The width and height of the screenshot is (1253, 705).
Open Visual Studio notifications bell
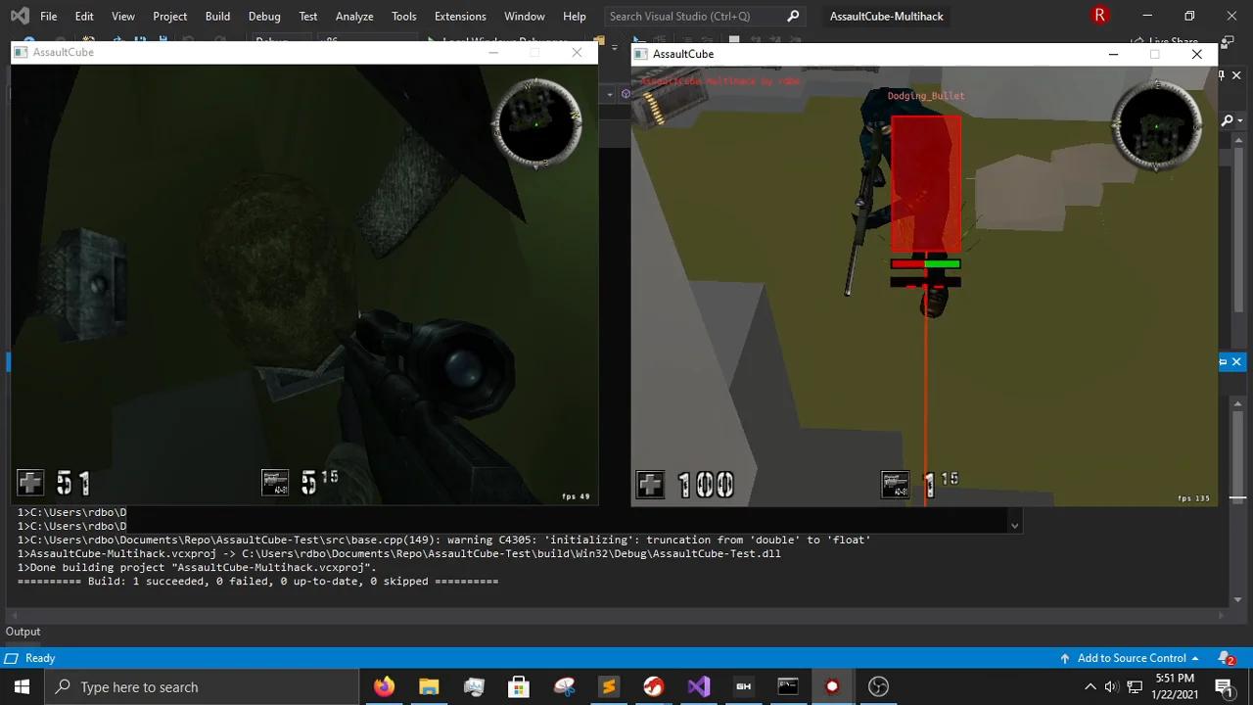[x=1225, y=658]
